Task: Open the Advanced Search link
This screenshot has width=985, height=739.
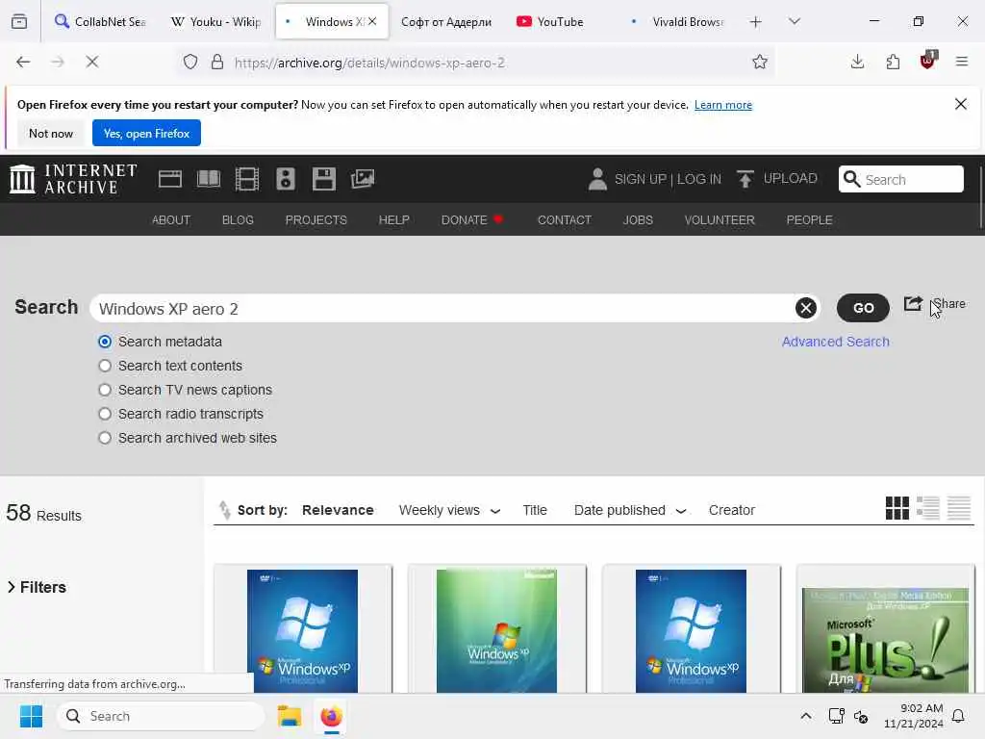Action: (836, 342)
